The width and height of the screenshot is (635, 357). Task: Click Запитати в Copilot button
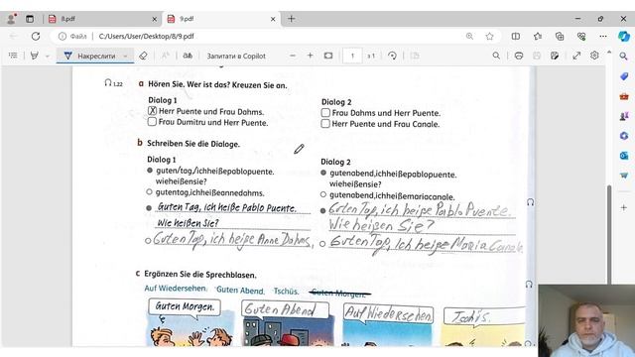tap(236, 56)
